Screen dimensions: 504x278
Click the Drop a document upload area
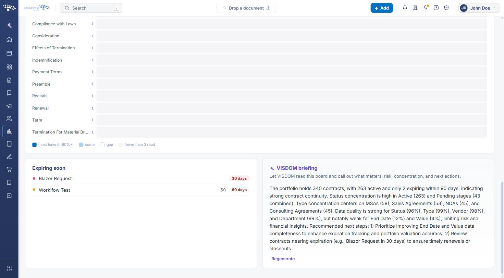[x=246, y=8]
